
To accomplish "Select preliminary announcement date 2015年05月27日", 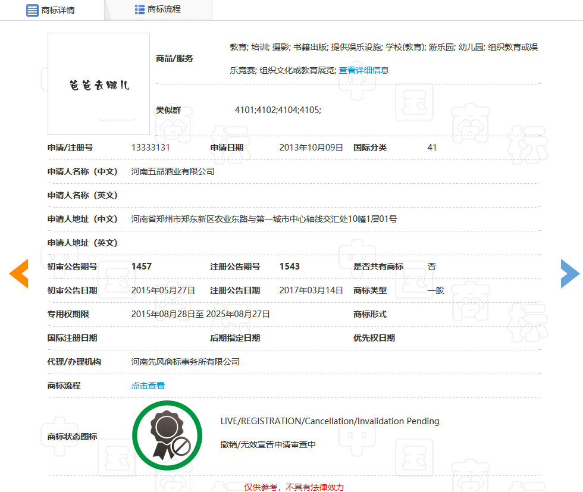I will 163,290.
